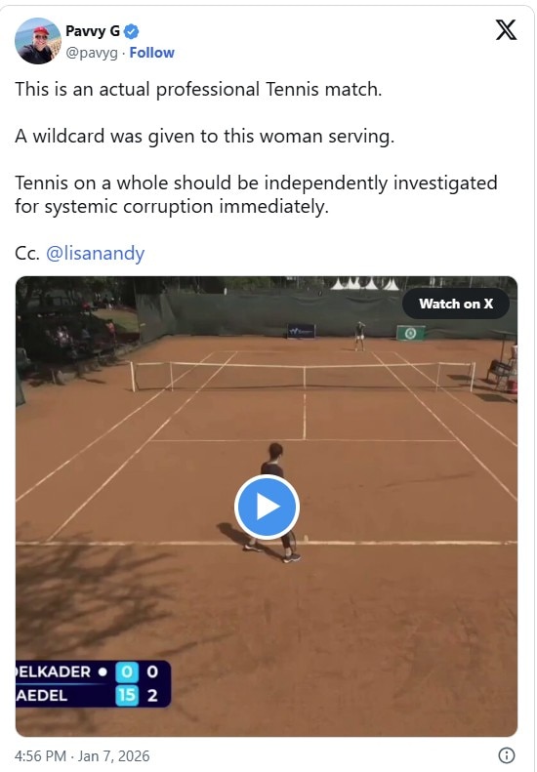Click the green sponsor banner on fence
The height and width of the screenshot is (772, 537).
pyautogui.click(x=411, y=334)
